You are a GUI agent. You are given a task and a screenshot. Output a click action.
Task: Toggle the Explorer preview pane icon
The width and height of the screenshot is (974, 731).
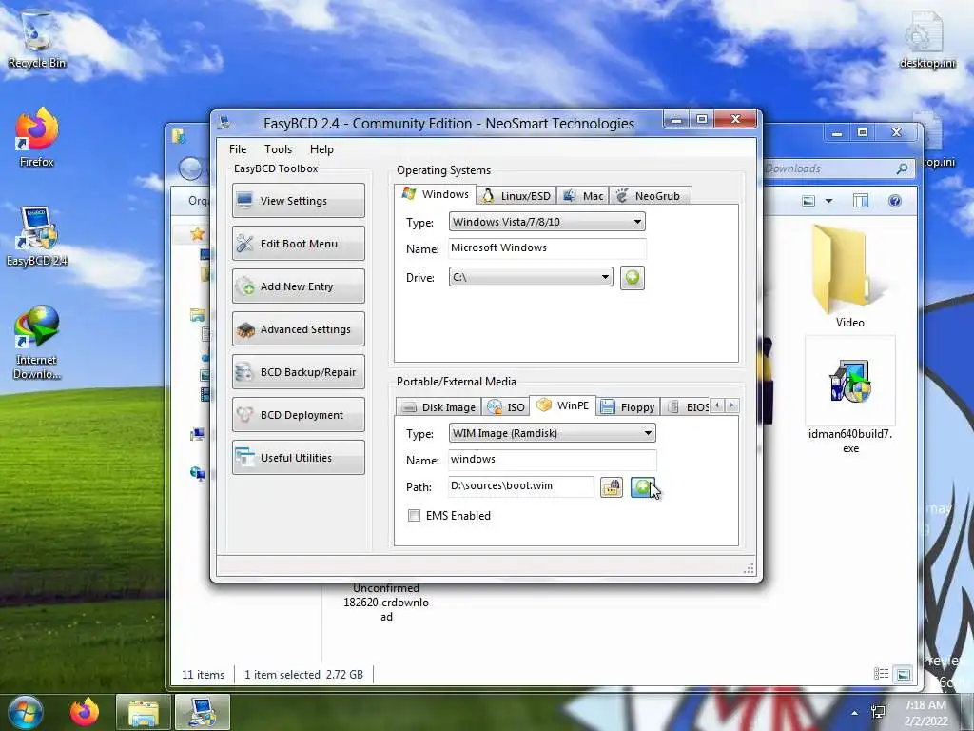tap(860, 201)
